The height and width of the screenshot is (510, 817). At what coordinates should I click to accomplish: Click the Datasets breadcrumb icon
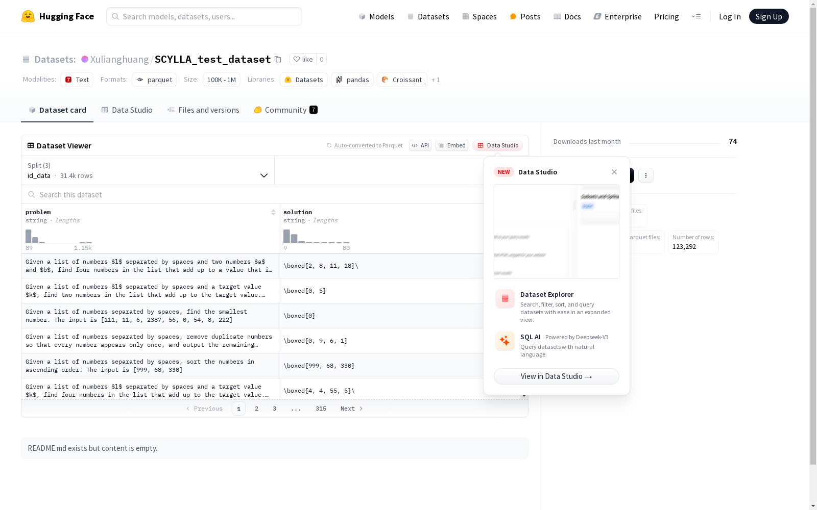[x=26, y=59]
